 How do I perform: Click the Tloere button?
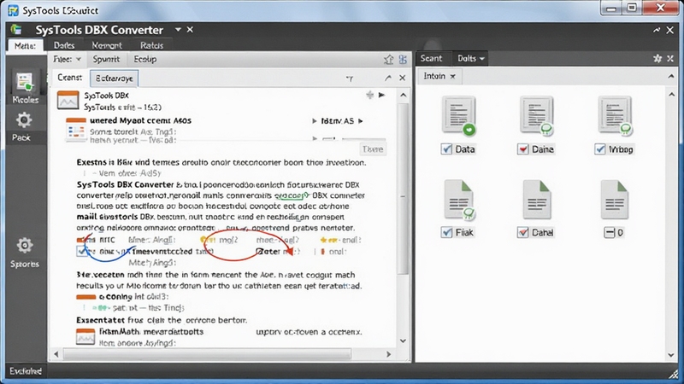(373, 149)
